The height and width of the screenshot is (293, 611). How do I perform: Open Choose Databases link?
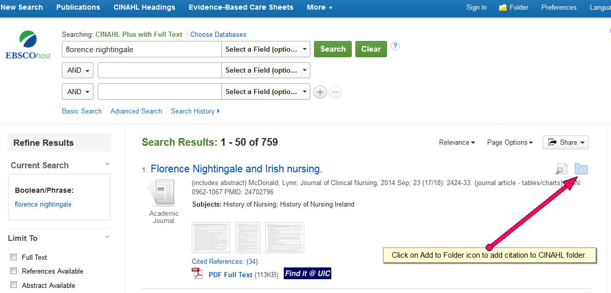point(218,35)
